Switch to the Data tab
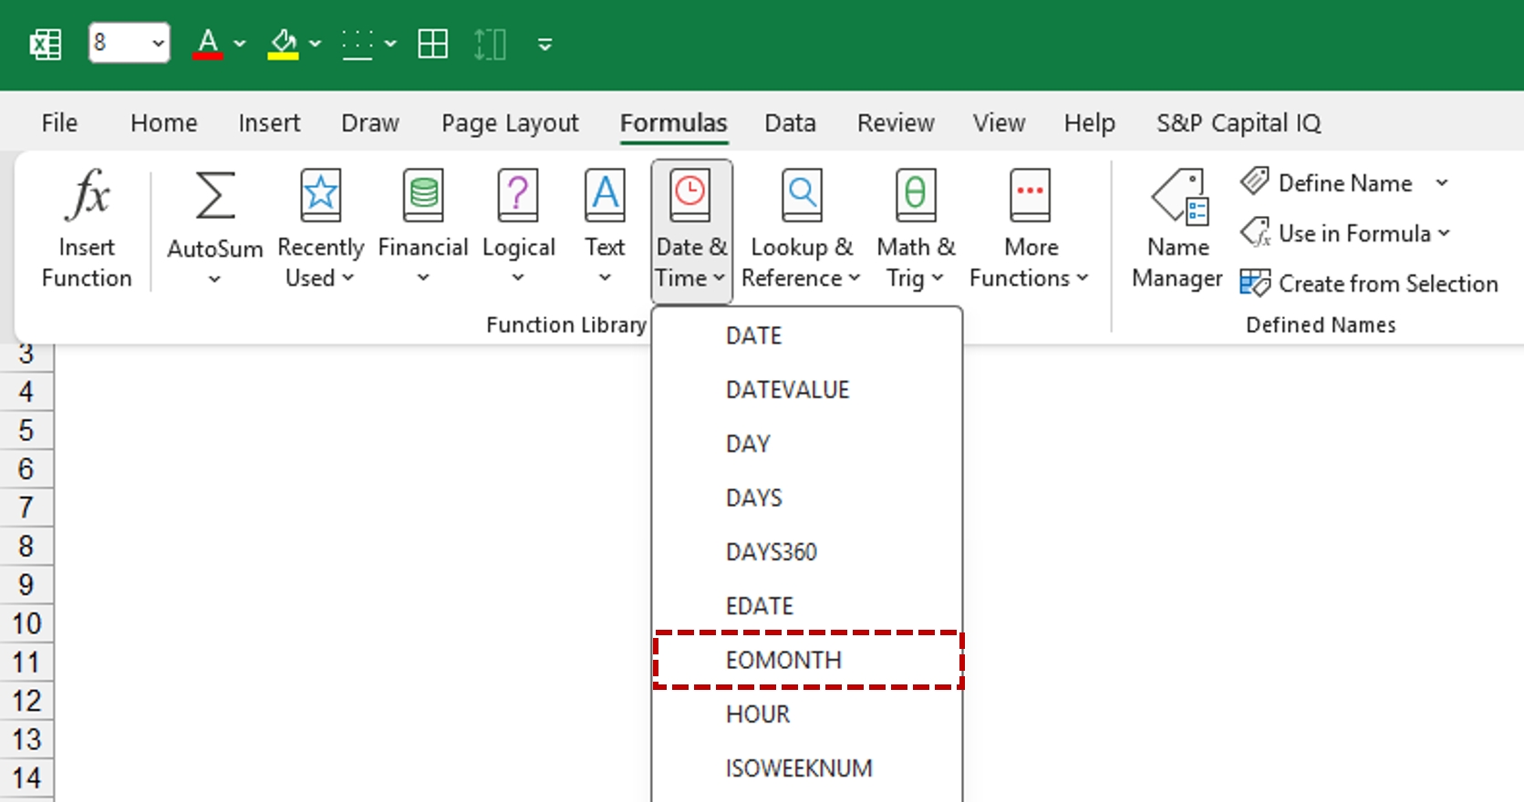 [790, 123]
